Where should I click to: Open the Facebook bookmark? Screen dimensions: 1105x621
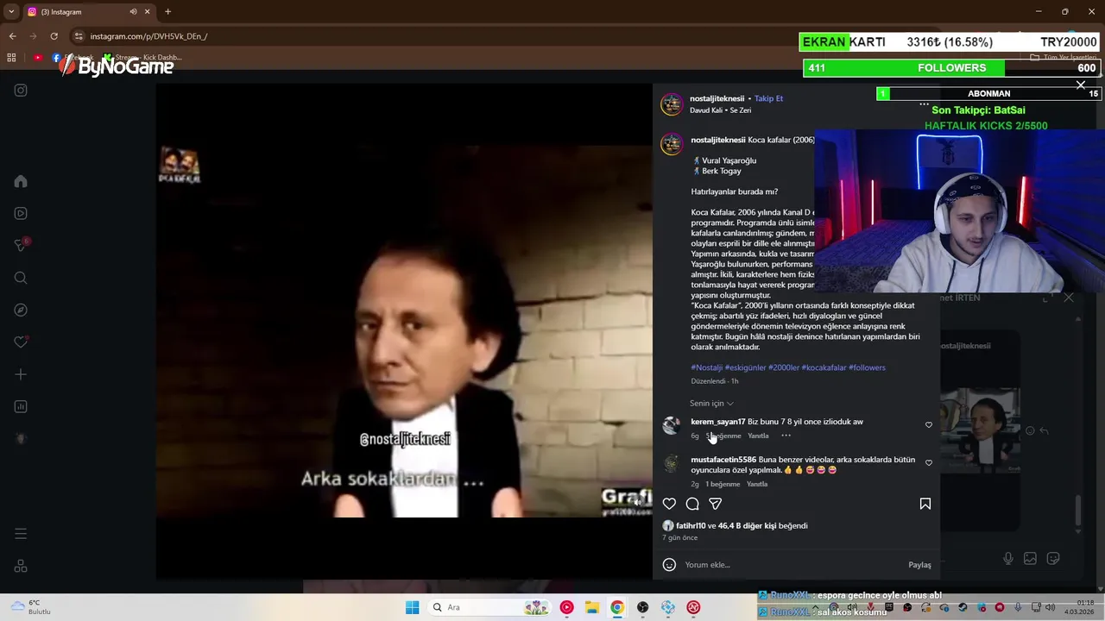tap(73, 58)
